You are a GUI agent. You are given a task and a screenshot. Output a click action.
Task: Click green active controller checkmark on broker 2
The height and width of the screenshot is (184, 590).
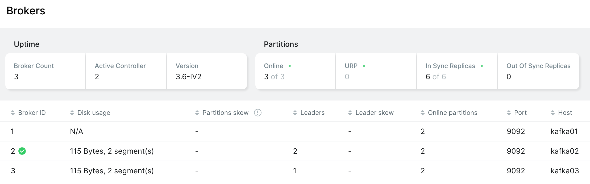22,151
